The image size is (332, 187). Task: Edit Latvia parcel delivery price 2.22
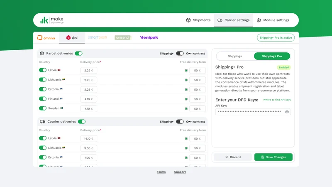[89, 70]
